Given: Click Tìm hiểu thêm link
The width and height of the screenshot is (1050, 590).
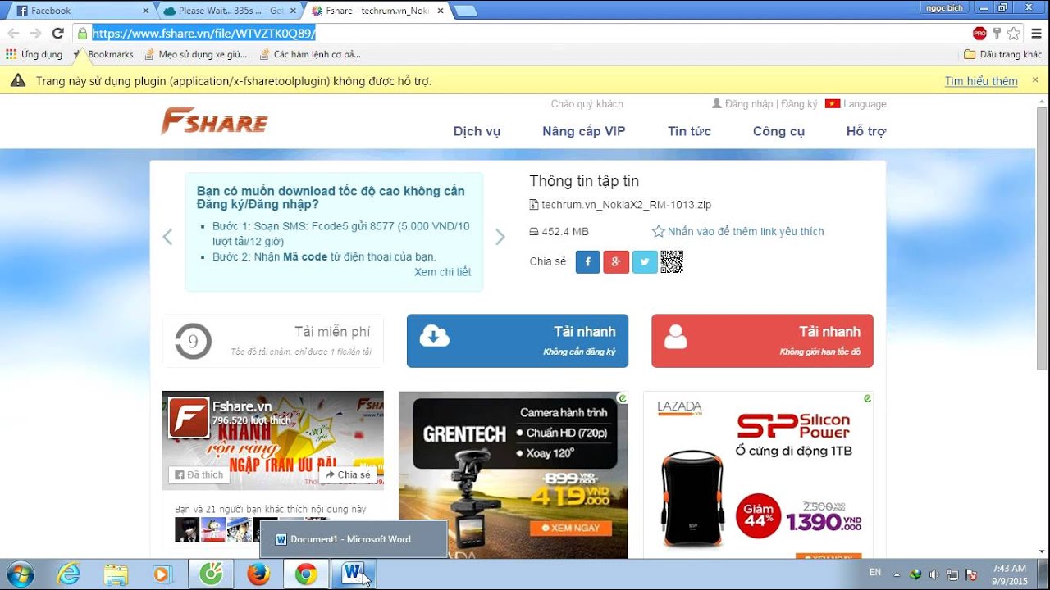Looking at the screenshot, I should [981, 81].
